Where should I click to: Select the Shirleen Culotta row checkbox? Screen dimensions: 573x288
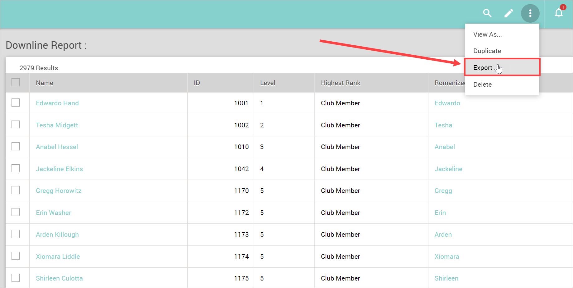(16, 278)
